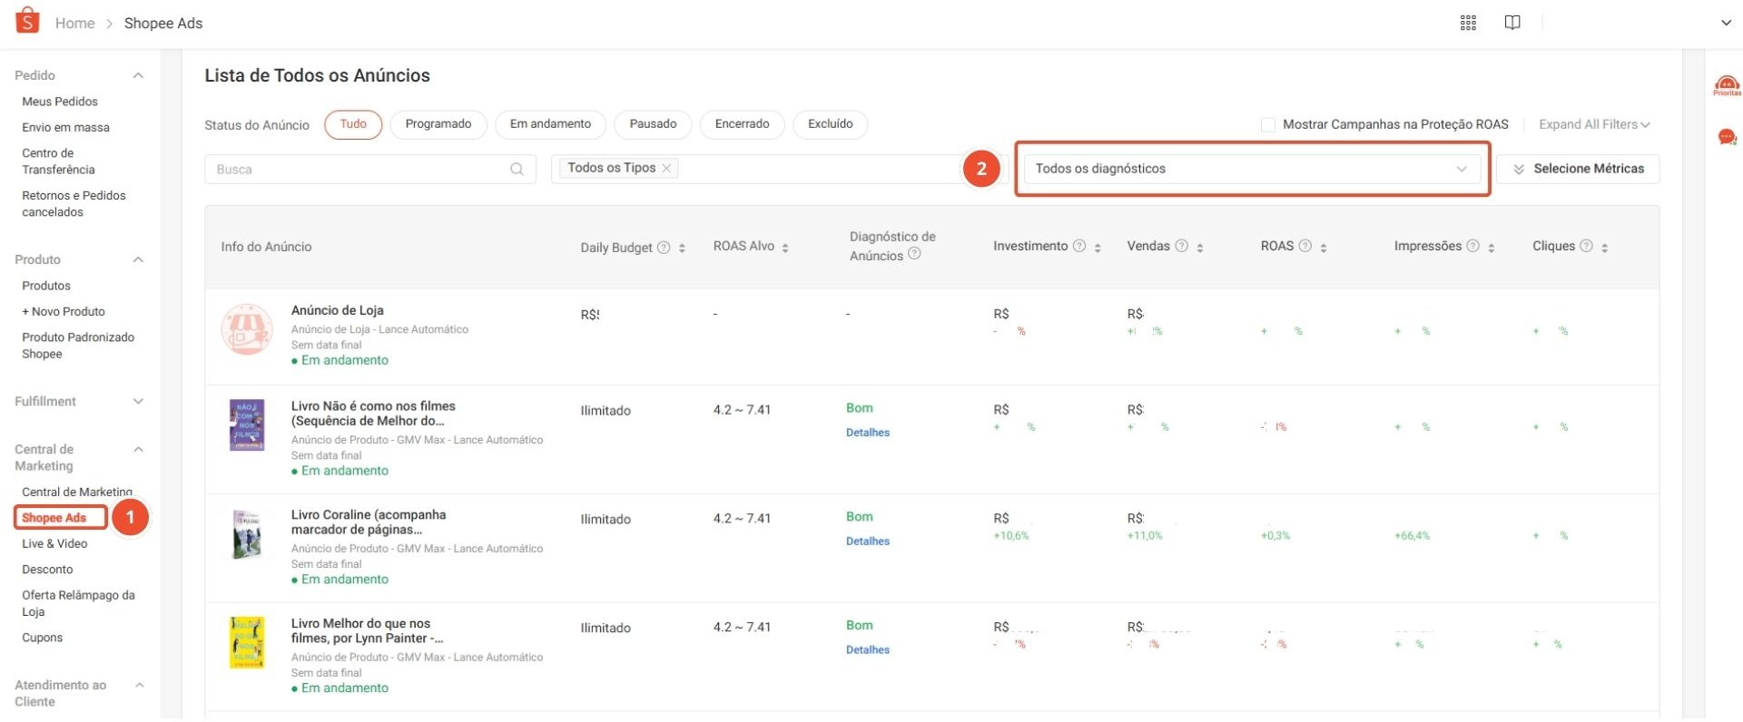Open the book guide icon
This screenshot has width=1743, height=722.
tap(1512, 23)
